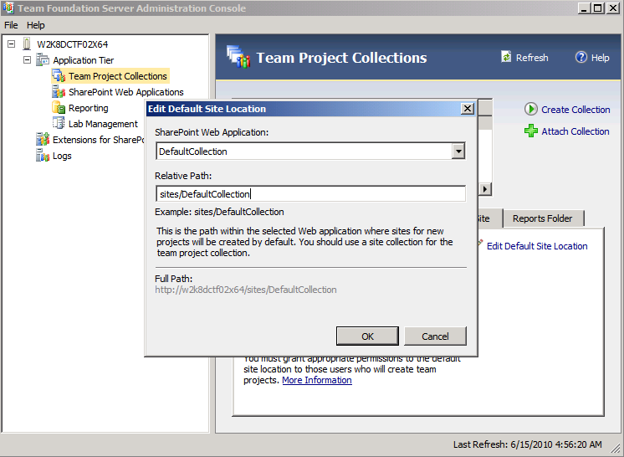
Task: Select SharePoint Web Applications tree item
Action: [x=125, y=92]
